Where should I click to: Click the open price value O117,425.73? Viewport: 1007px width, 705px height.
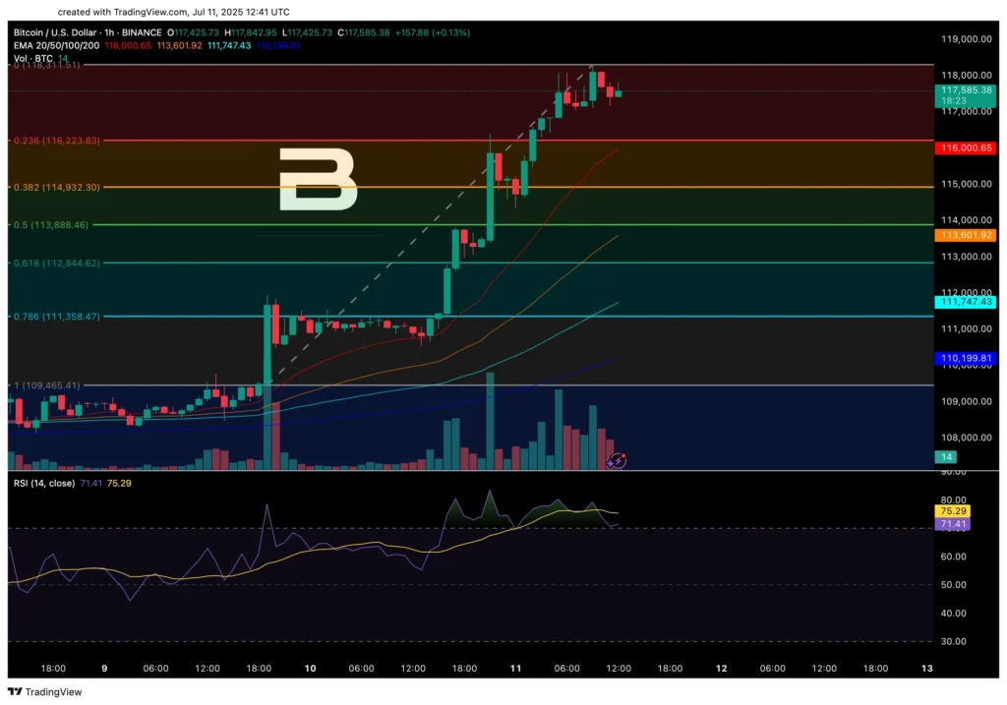click(193, 32)
